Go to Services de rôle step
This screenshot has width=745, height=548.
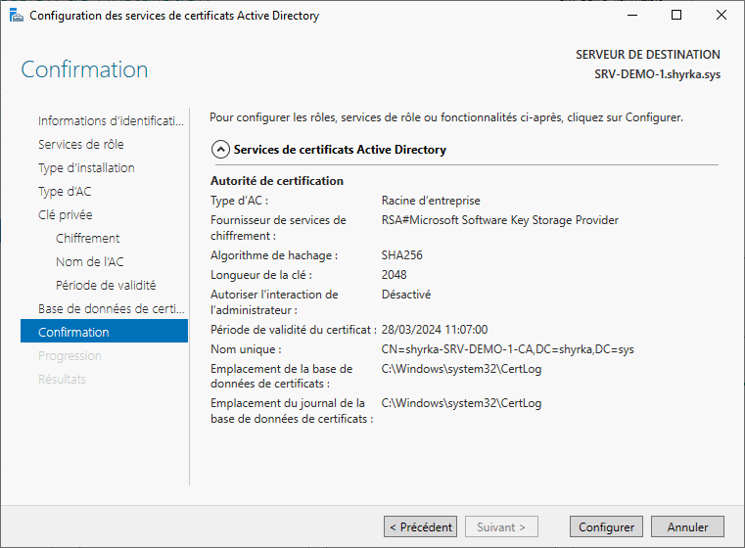[80, 145]
